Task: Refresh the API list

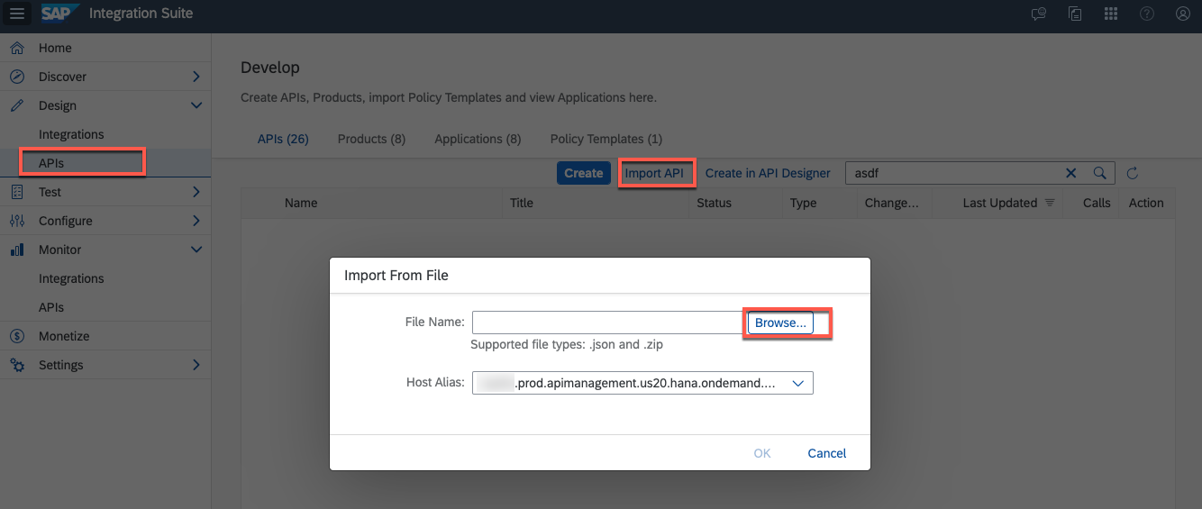Action: [x=1133, y=173]
